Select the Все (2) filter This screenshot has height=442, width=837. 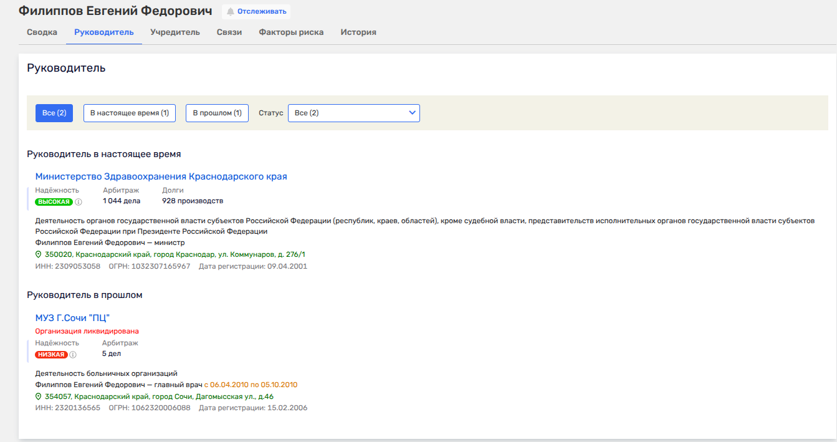(x=54, y=113)
